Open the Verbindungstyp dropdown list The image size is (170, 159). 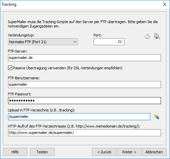43,42
